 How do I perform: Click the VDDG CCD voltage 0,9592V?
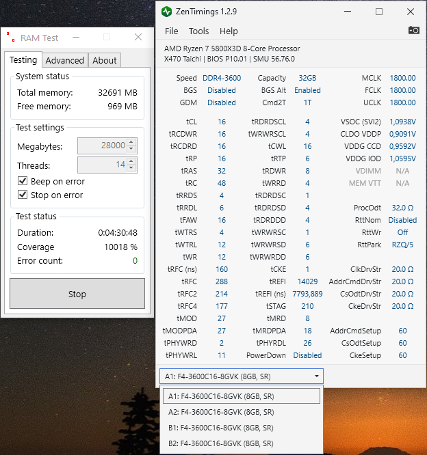tap(402, 146)
